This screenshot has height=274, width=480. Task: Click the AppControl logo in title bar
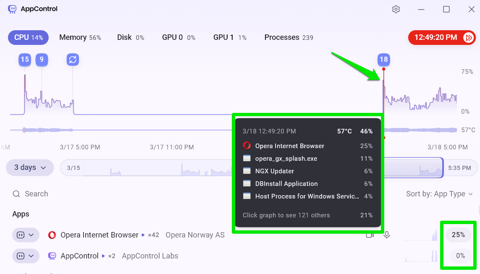click(x=12, y=9)
